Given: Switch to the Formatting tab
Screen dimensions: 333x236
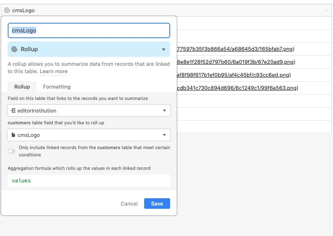Looking at the screenshot, I should (x=57, y=87).
